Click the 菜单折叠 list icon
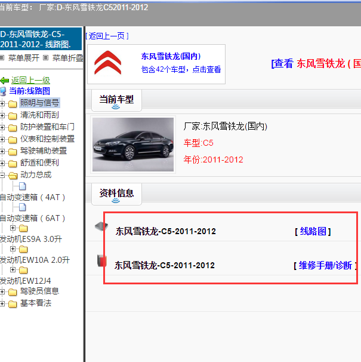 (x=46, y=58)
